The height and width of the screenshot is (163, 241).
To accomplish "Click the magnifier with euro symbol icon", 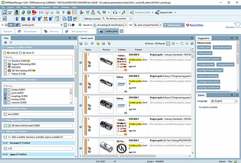I will (124, 13).
